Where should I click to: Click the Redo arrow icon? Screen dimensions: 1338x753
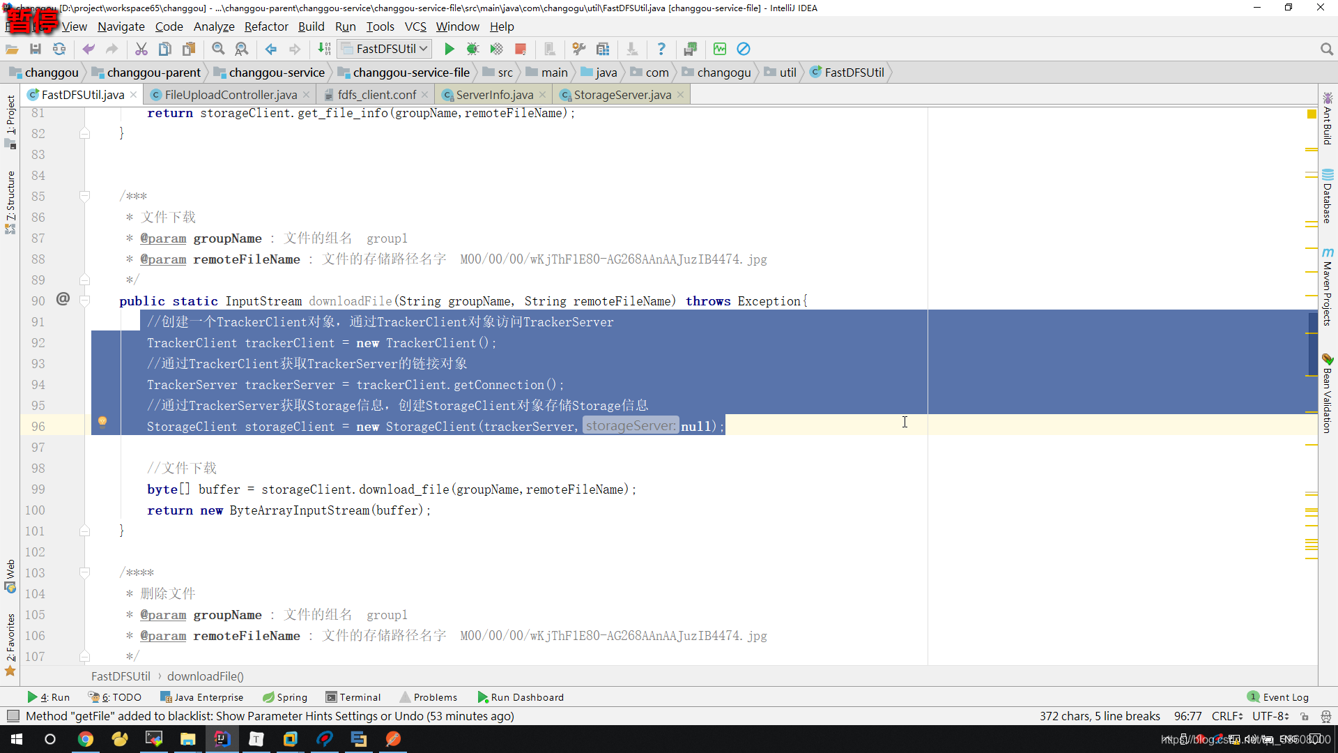[111, 49]
